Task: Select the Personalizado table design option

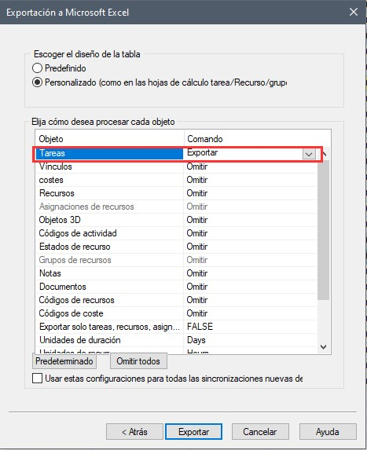Action: click(38, 82)
